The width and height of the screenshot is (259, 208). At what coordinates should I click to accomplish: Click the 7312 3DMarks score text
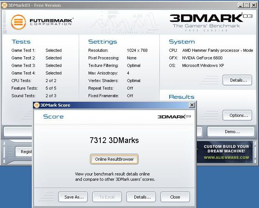click(x=114, y=141)
